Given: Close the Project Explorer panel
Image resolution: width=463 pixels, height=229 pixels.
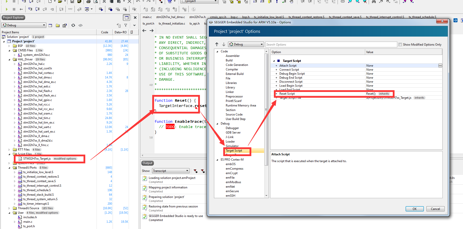Looking at the screenshot, I should 135,18.
